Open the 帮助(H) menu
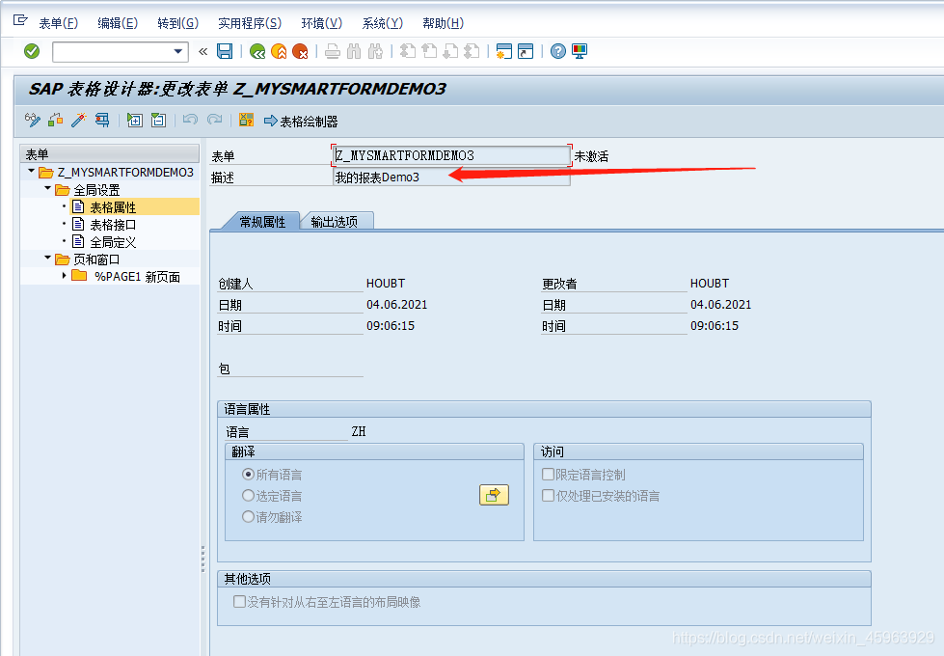The width and height of the screenshot is (944, 656). (444, 23)
